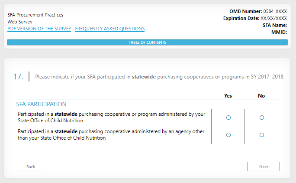Click the Expiration Date label
Viewport: 296px width, 183px height.
click(241, 18)
